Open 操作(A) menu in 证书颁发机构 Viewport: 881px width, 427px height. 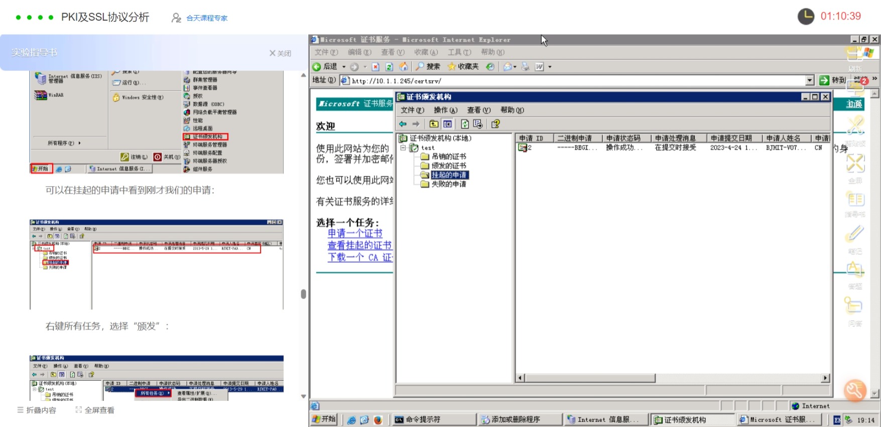(446, 110)
